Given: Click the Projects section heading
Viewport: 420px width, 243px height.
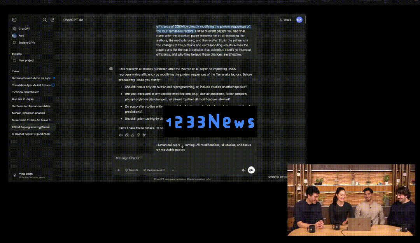Looking at the screenshot, I should pos(17,54).
